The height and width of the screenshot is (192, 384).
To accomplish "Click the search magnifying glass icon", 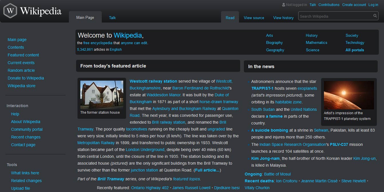I will tap(375, 16).
